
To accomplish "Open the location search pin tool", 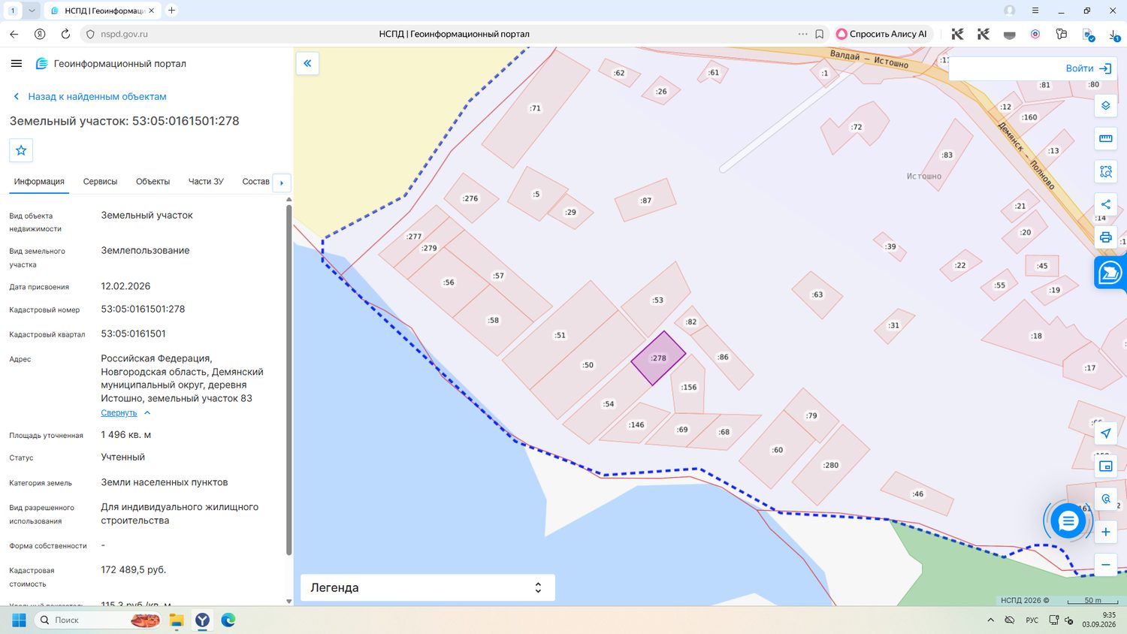I will tap(1105, 499).
